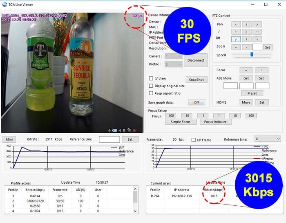Click the Bitrate Reference Line input field
This screenshot has width=286, height=223.
pos(109,139)
